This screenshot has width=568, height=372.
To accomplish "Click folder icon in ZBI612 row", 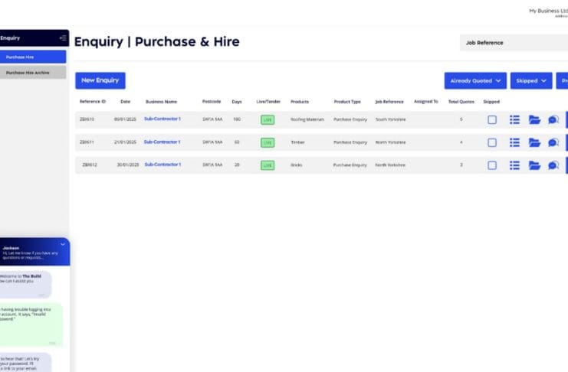I will click(x=534, y=165).
